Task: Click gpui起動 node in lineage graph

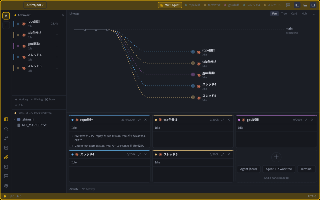Action: click(x=193, y=74)
